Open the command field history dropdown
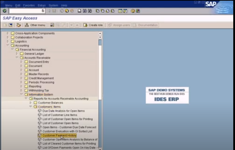Screen dimensions: 235x150 pos(43,11)
